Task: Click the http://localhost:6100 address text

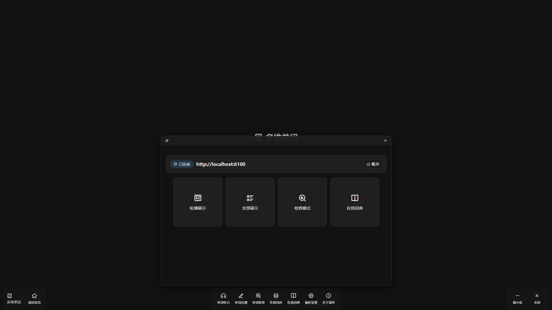Action: tap(221, 164)
